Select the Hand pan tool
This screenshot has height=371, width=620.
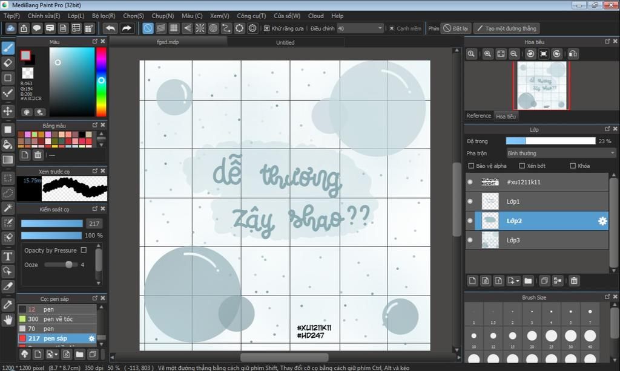[8, 319]
